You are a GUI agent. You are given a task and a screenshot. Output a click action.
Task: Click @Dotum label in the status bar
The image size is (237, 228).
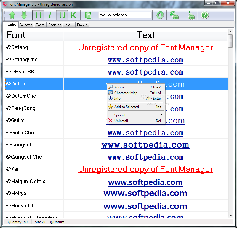[57, 222]
